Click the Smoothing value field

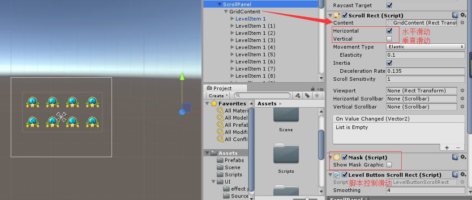point(425,190)
